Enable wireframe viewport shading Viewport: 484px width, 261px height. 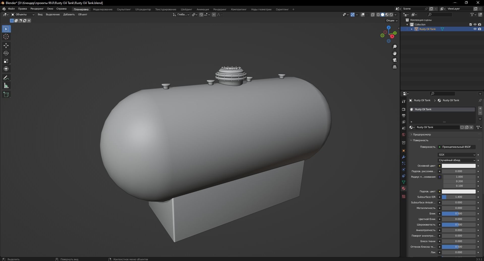(x=378, y=15)
